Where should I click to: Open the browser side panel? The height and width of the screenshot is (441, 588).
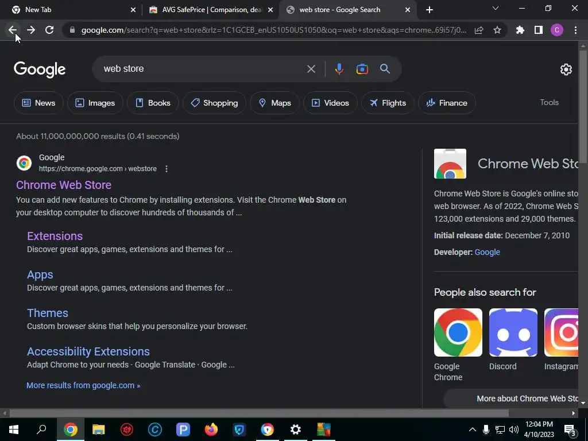click(x=538, y=30)
